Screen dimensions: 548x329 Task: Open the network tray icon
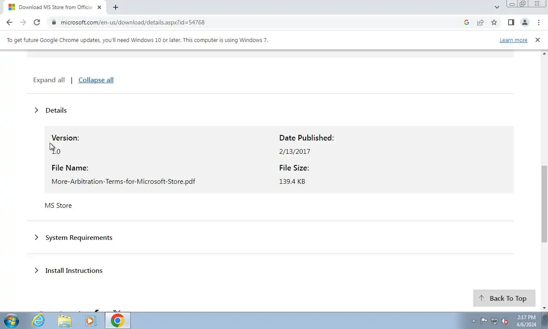pos(494,321)
